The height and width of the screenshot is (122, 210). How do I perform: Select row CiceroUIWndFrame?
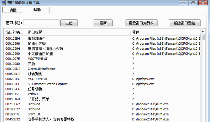[102, 69]
